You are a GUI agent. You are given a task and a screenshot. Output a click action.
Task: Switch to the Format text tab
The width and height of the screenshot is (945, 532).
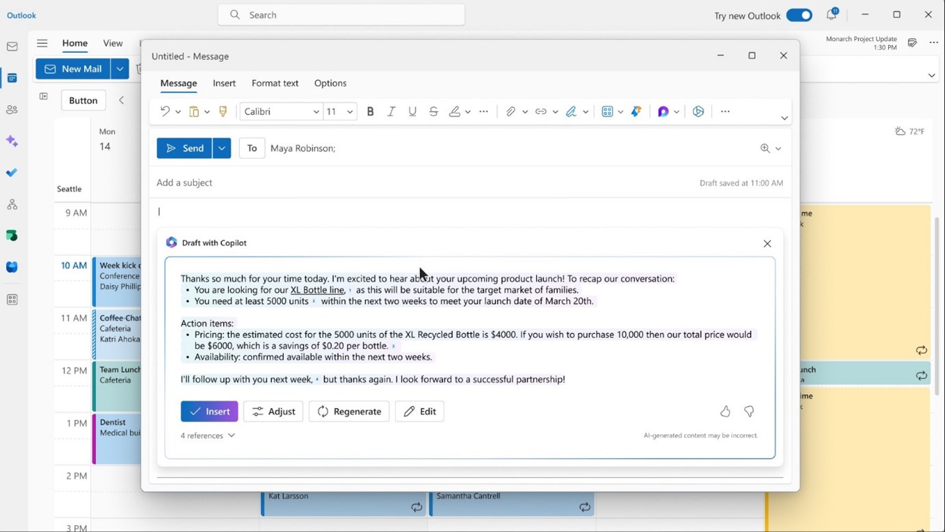(274, 83)
